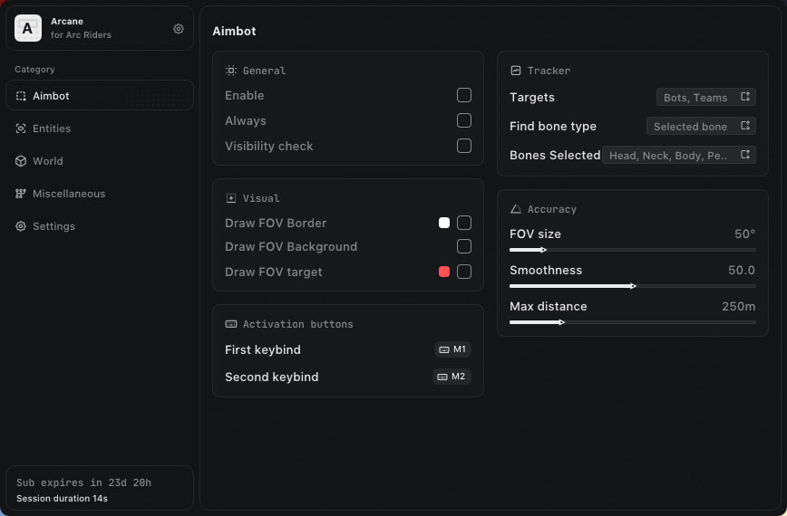Click the Entities sidebar icon

[21, 129]
